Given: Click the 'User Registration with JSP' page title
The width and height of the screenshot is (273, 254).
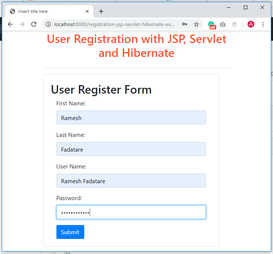Looking at the screenshot, I should tap(136, 46).
